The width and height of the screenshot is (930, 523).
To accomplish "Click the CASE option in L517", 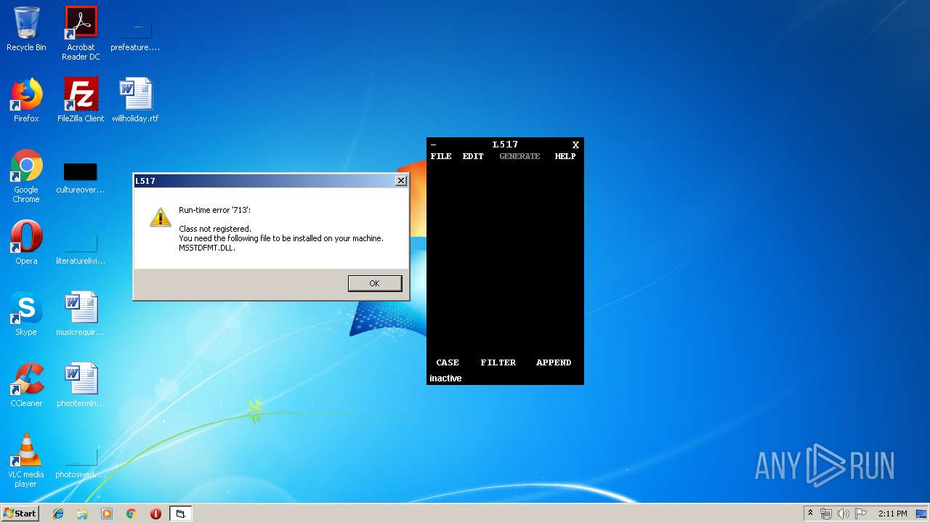I will [x=448, y=362].
